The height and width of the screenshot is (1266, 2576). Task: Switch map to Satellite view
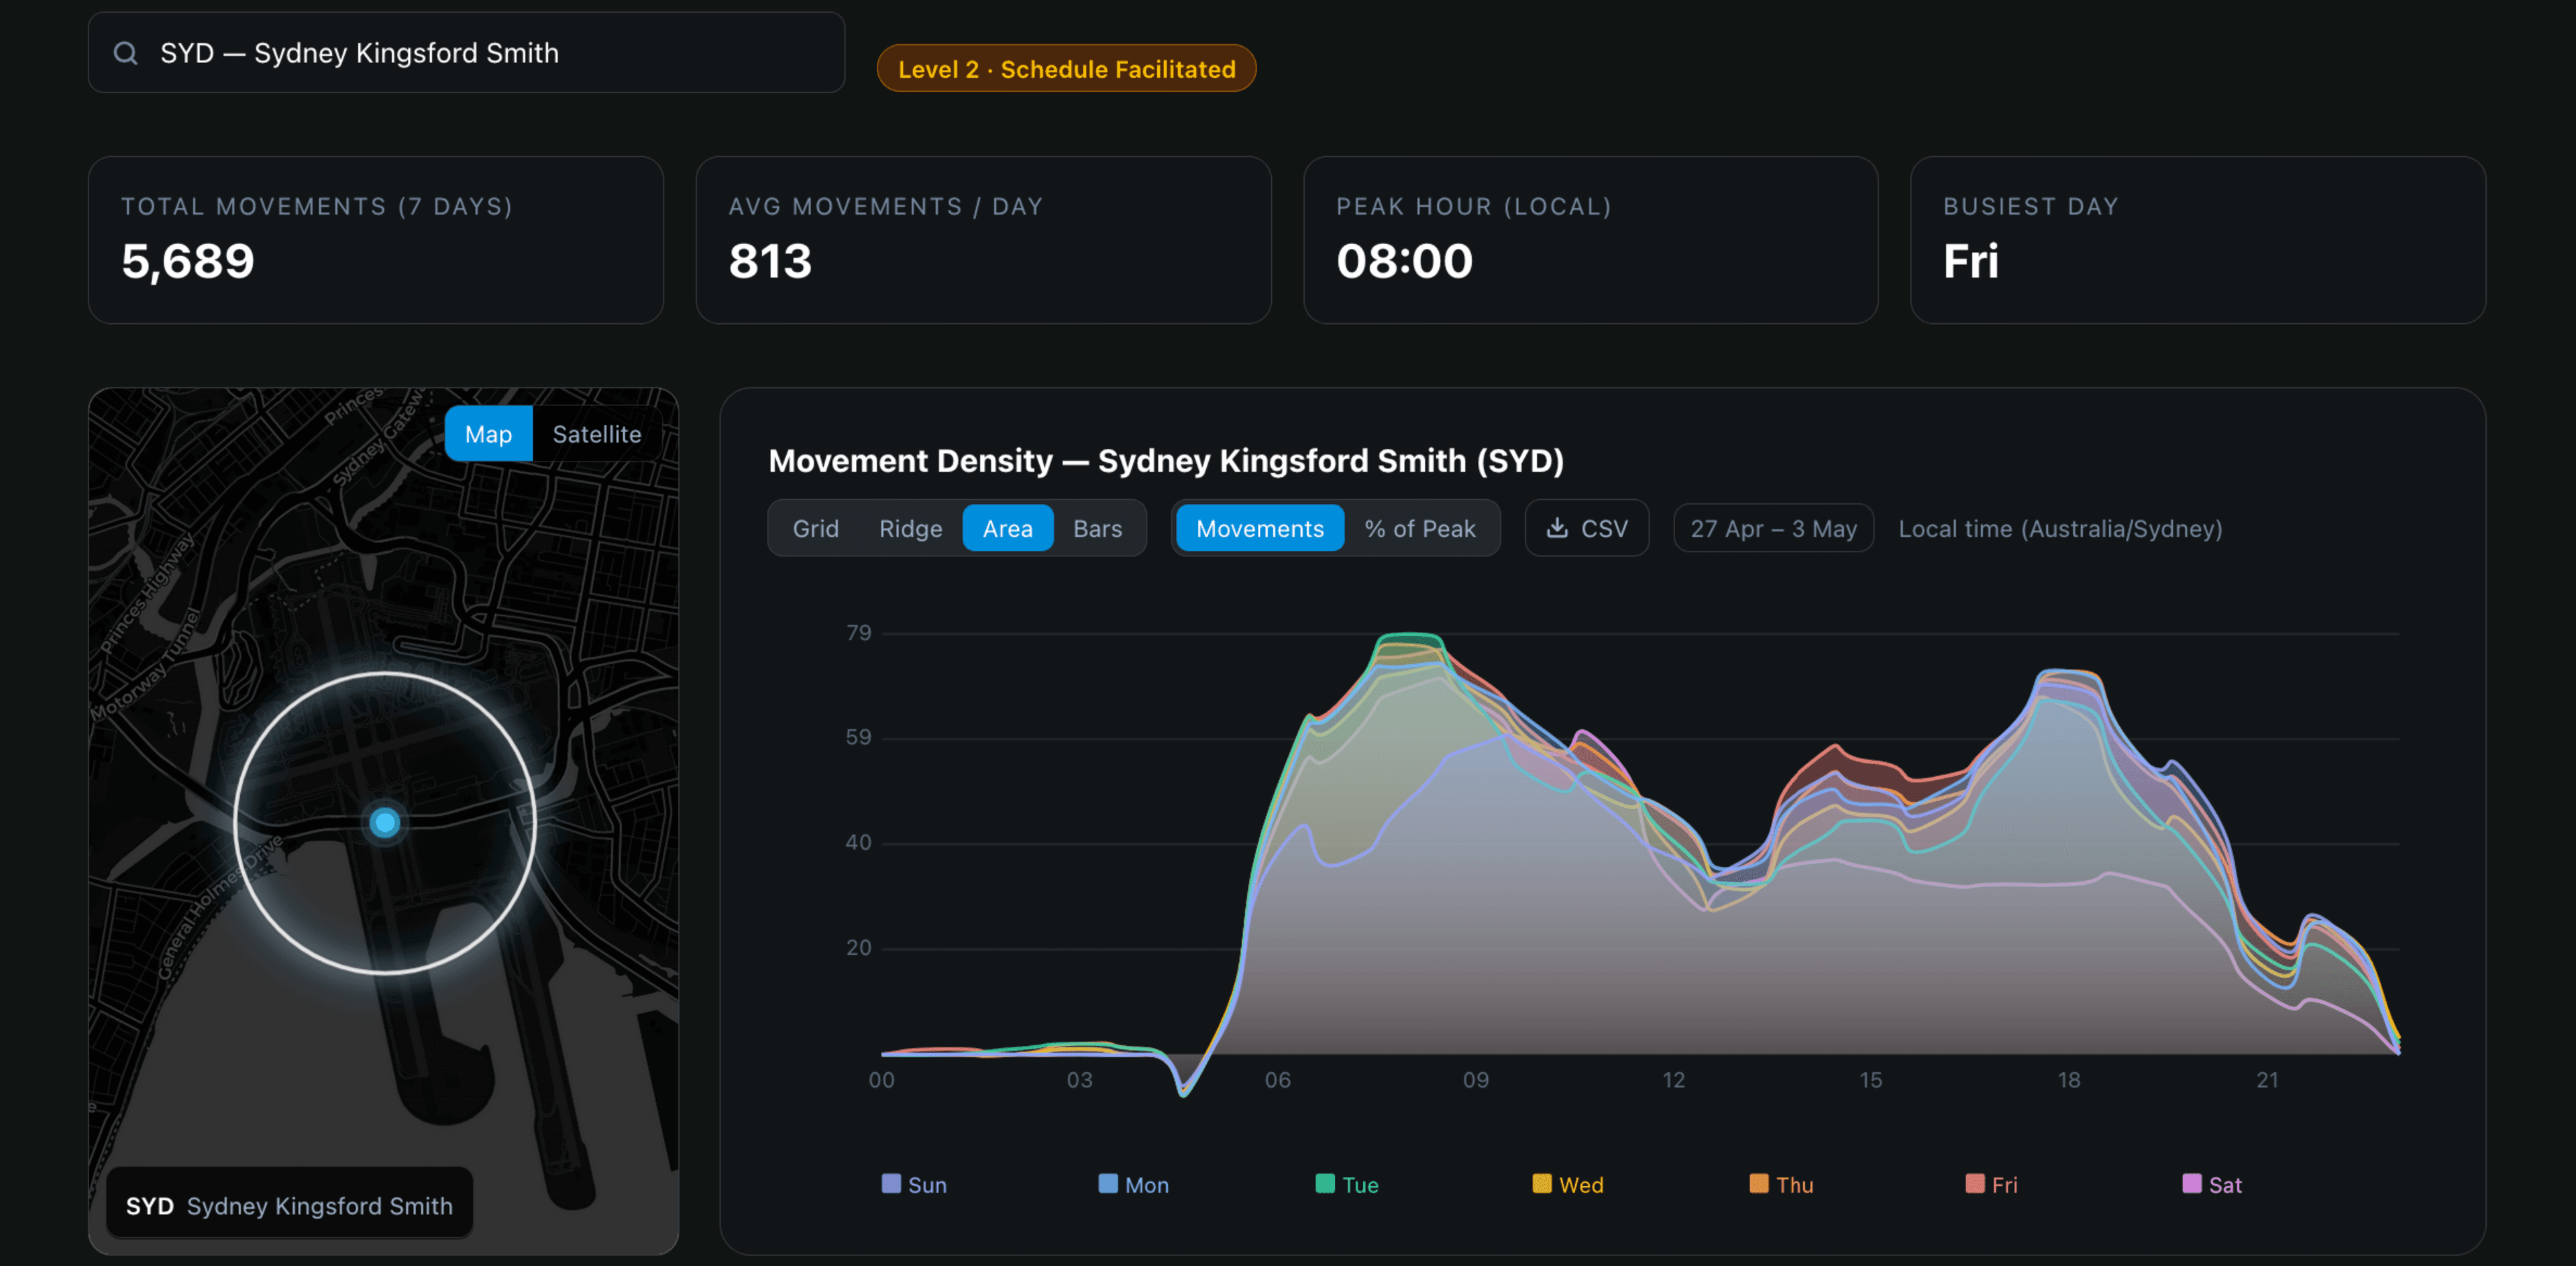click(597, 434)
